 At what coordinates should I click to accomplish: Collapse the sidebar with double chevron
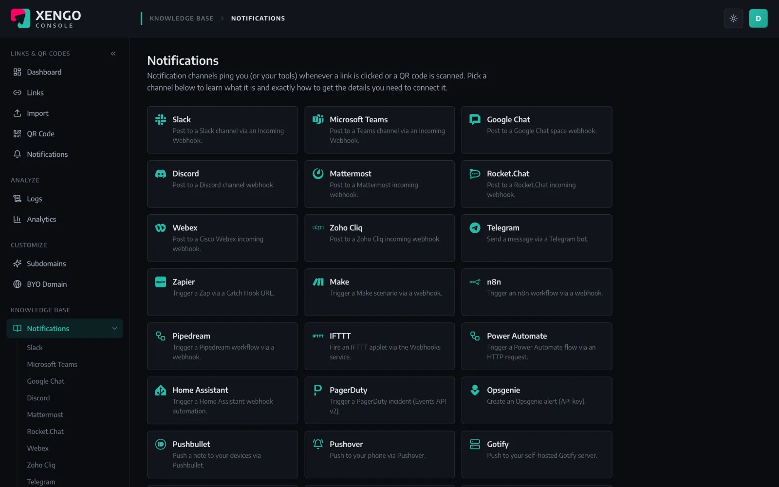[x=113, y=54]
